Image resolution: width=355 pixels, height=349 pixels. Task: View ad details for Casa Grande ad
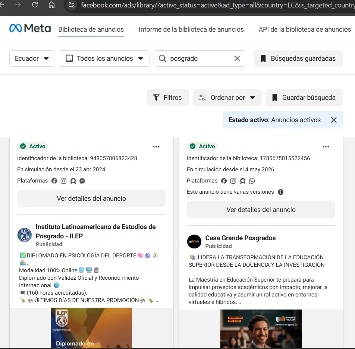[261, 210]
